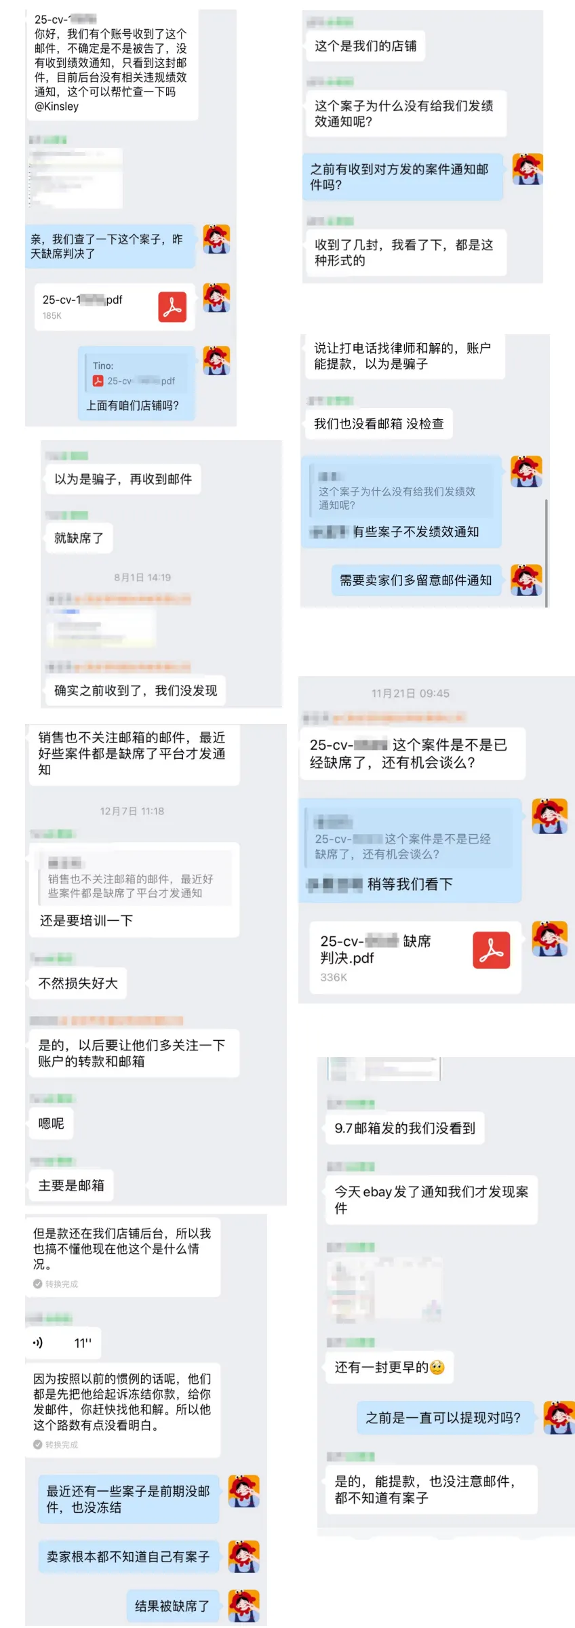The image size is (575, 1628).
Task: Click 转换完成 check under 但是款还在我们店铺后台
Action: click(x=56, y=1284)
